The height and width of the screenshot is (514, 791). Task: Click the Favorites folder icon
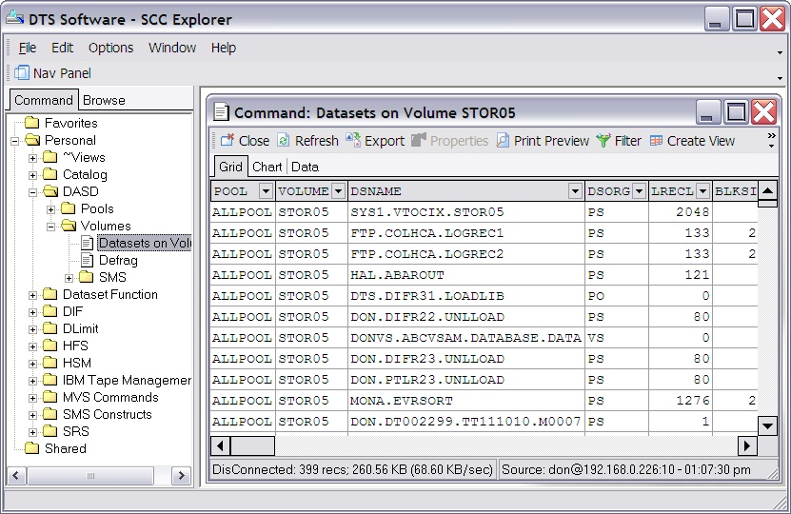[32, 123]
